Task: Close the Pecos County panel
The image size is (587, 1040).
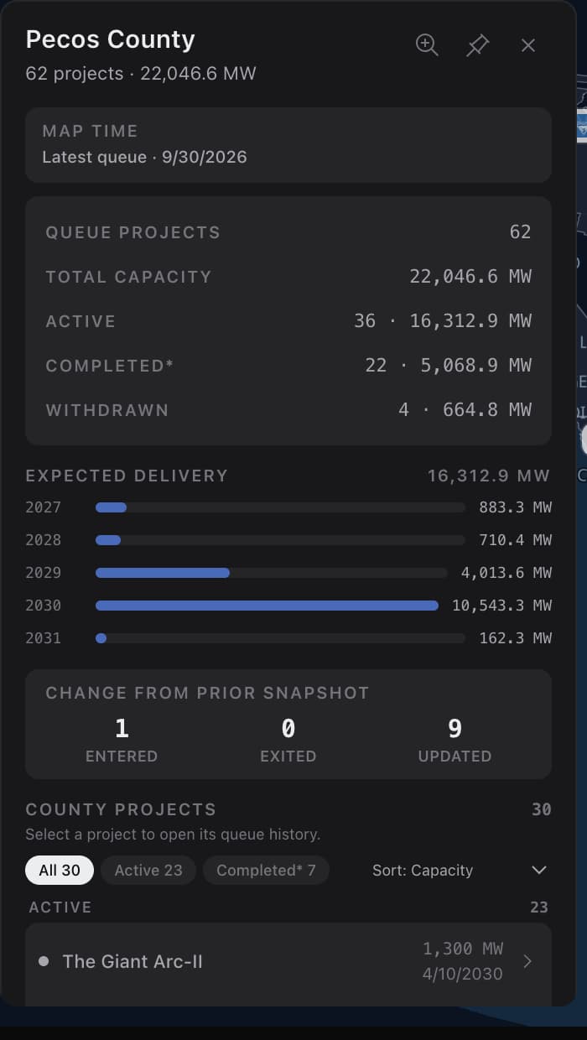Action: [527, 45]
